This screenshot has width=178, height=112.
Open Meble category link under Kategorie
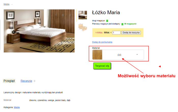click(17, 107)
